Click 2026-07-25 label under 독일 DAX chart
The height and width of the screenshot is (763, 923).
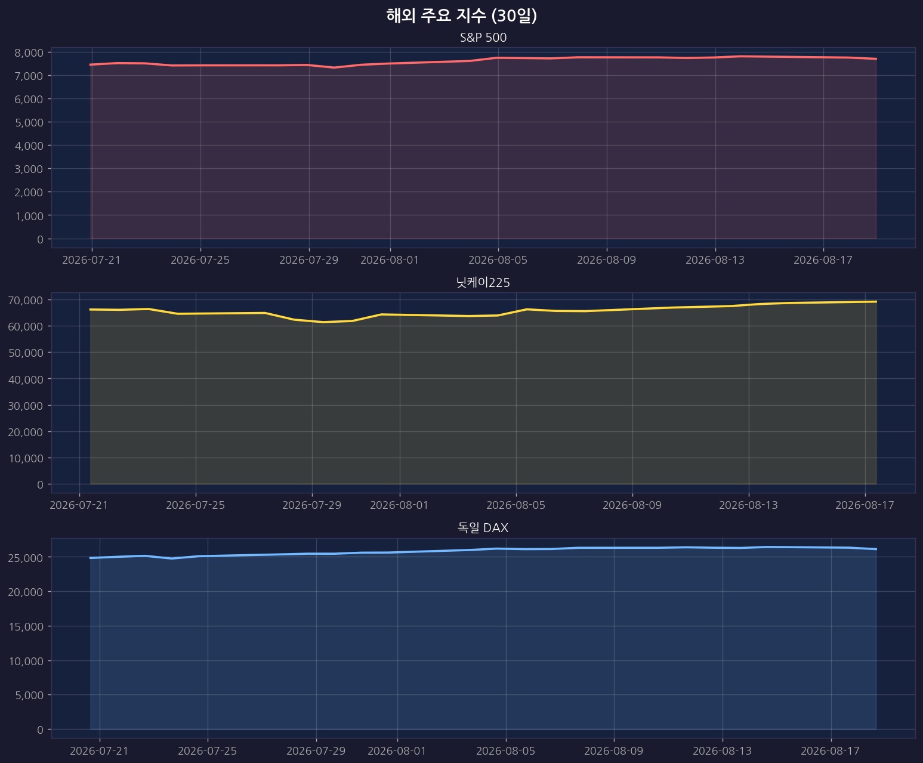pyautogui.click(x=208, y=750)
